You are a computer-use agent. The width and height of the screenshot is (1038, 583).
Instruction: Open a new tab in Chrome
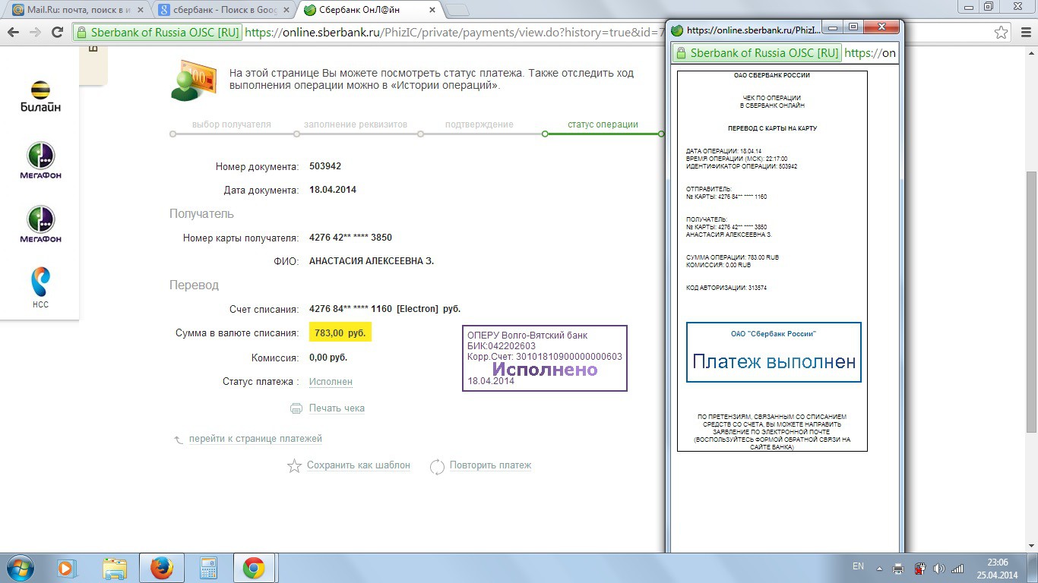[x=457, y=10]
